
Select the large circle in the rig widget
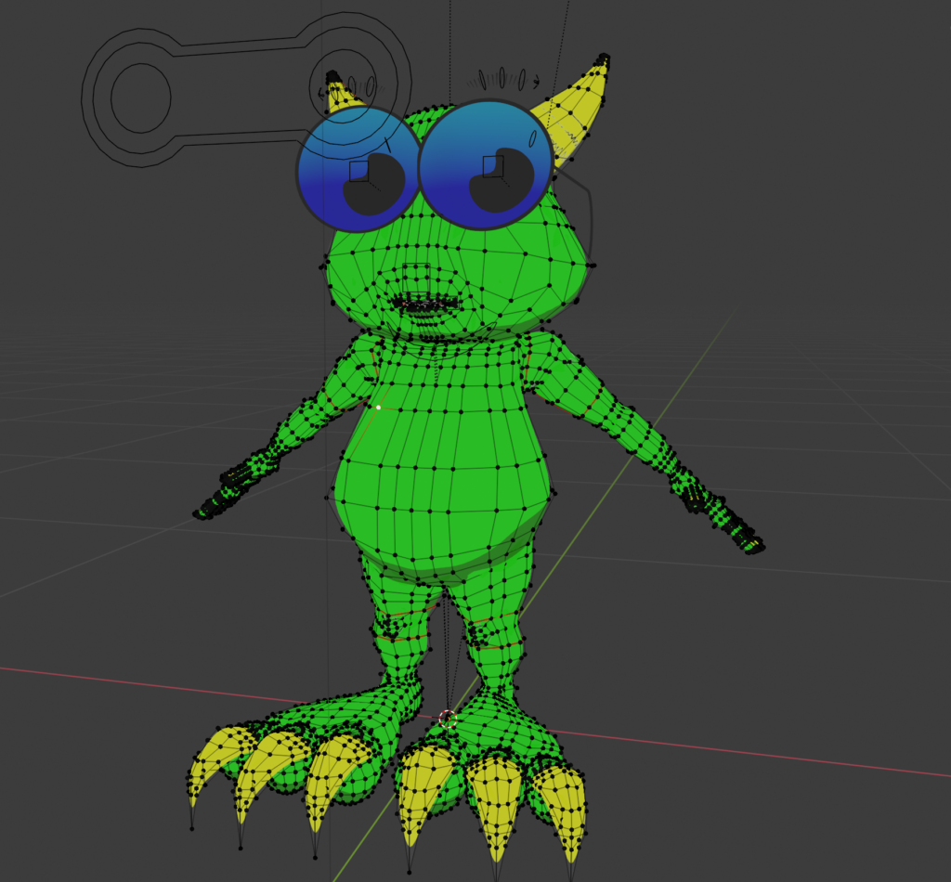point(141,97)
